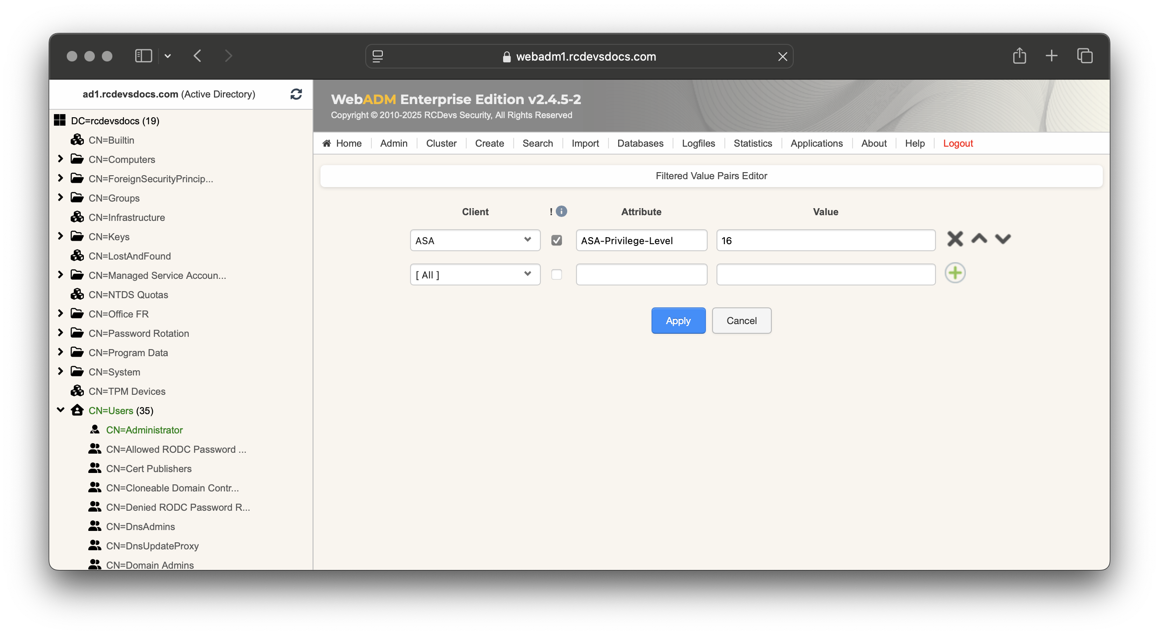Click the CN=Users container icon
Screen dimensions: 1159x635
pos(77,410)
